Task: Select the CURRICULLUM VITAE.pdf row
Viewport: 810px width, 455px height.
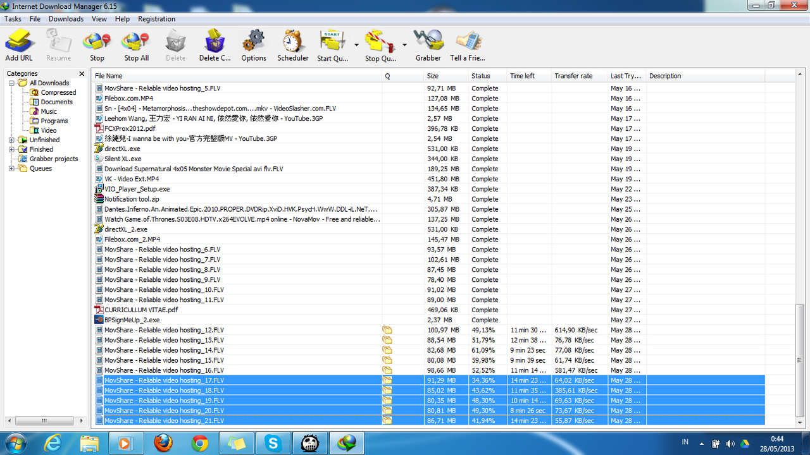Action: (x=429, y=310)
